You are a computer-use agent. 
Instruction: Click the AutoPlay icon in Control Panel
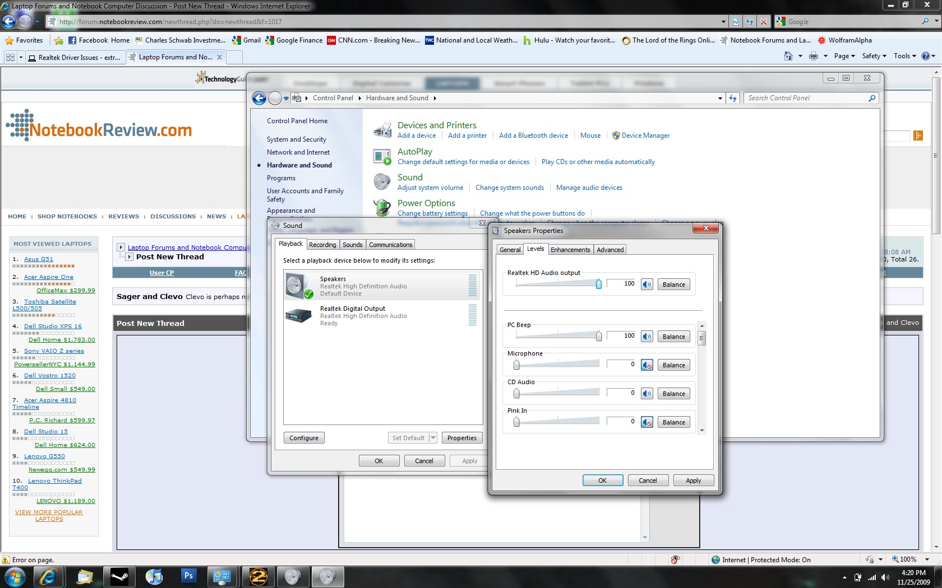point(382,156)
